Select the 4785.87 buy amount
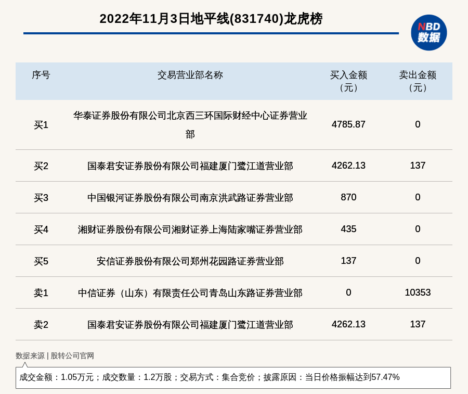This screenshot has width=468, height=394. pyautogui.click(x=348, y=124)
